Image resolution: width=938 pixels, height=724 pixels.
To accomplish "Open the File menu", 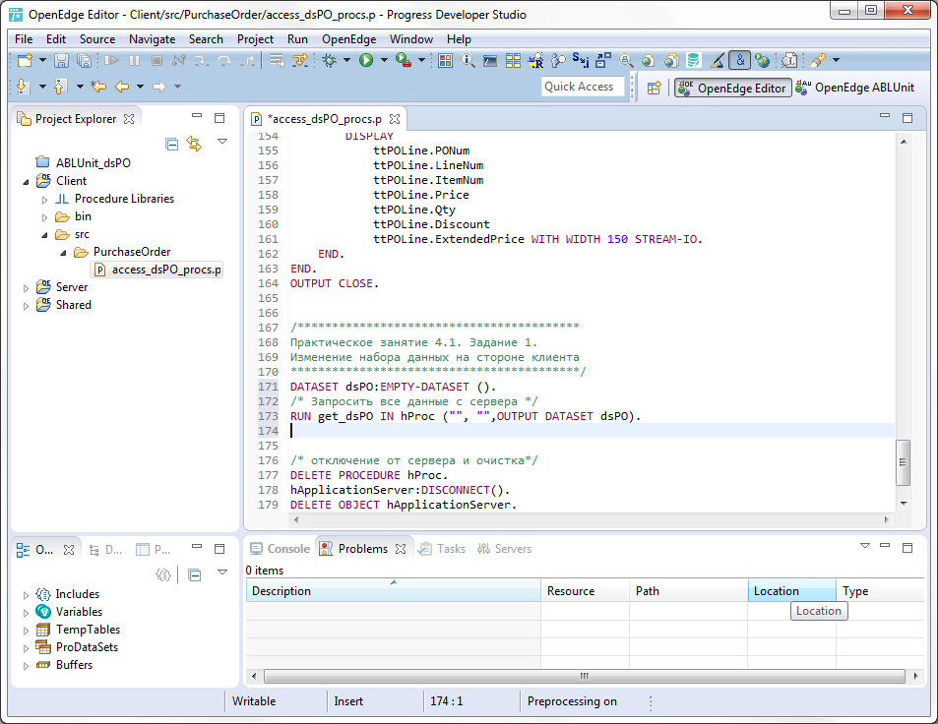I will click(24, 39).
